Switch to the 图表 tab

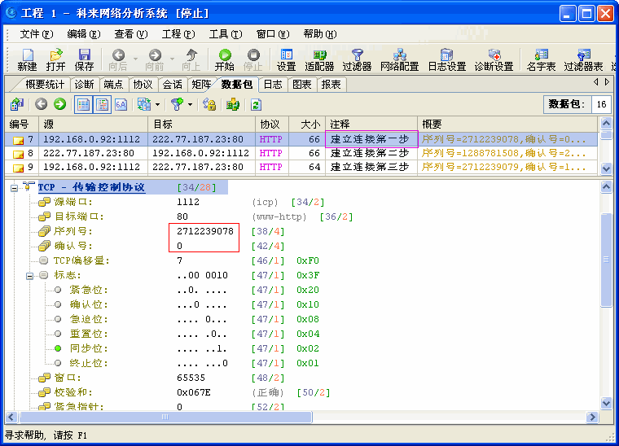pyautogui.click(x=302, y=85)
